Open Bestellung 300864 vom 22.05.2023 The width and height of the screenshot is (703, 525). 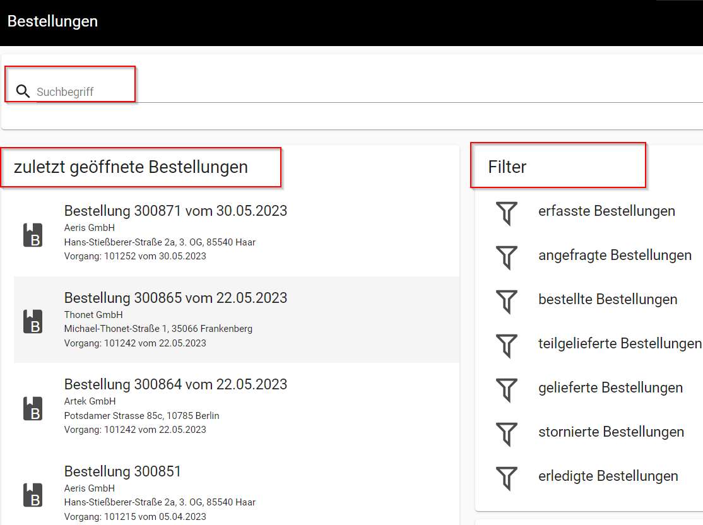click(175, 384)
